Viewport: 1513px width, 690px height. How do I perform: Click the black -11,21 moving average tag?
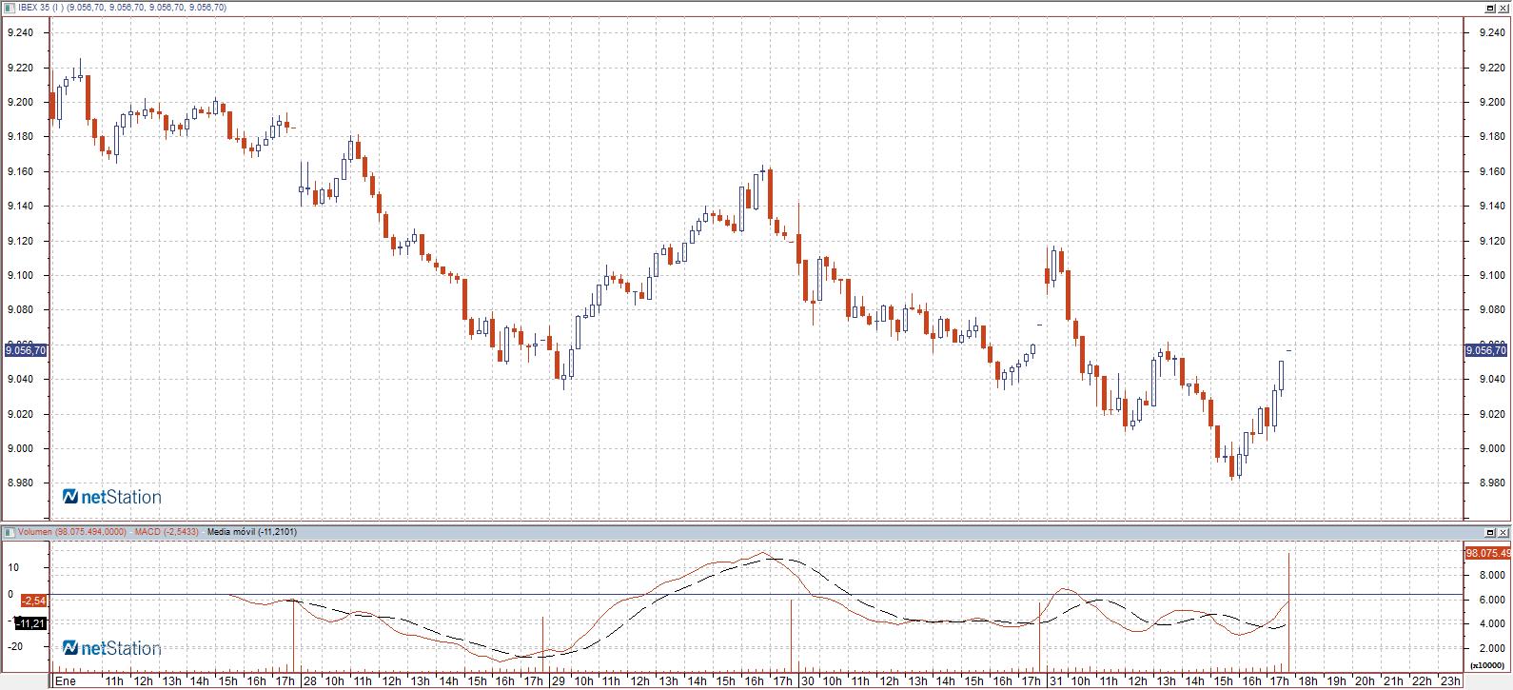(29, 623)
